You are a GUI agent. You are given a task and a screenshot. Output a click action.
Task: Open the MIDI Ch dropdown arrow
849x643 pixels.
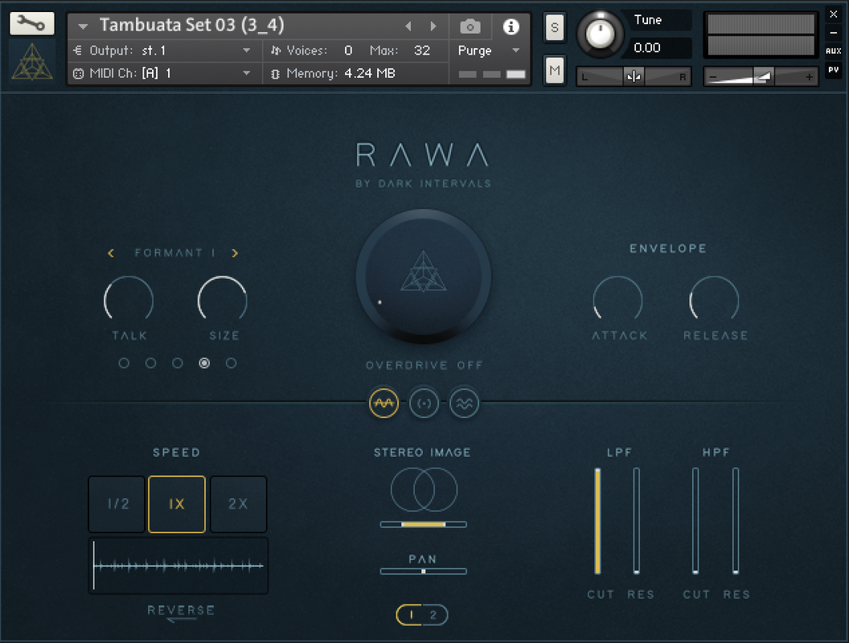click(246, 74)
